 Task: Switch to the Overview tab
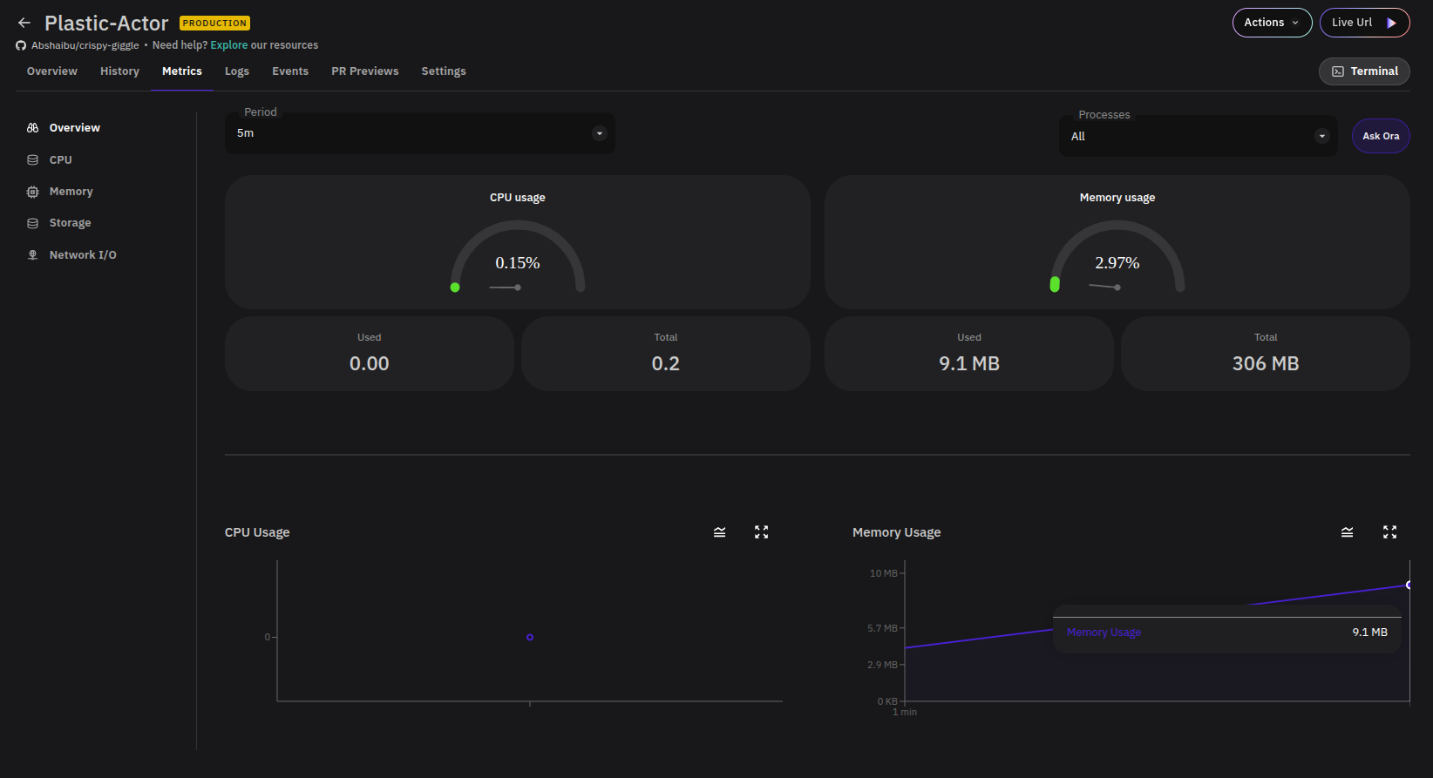(52, 71)
